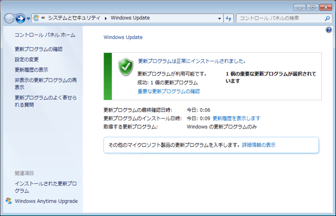Click the magnifier search icon

[x=327, y=18]
